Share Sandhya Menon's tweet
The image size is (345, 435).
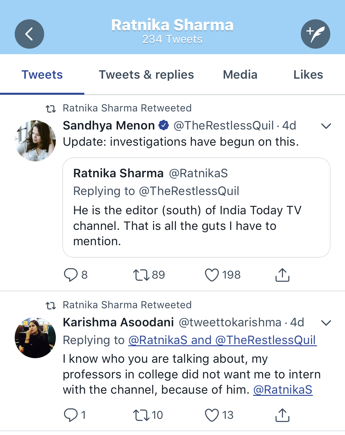(282, 275)
